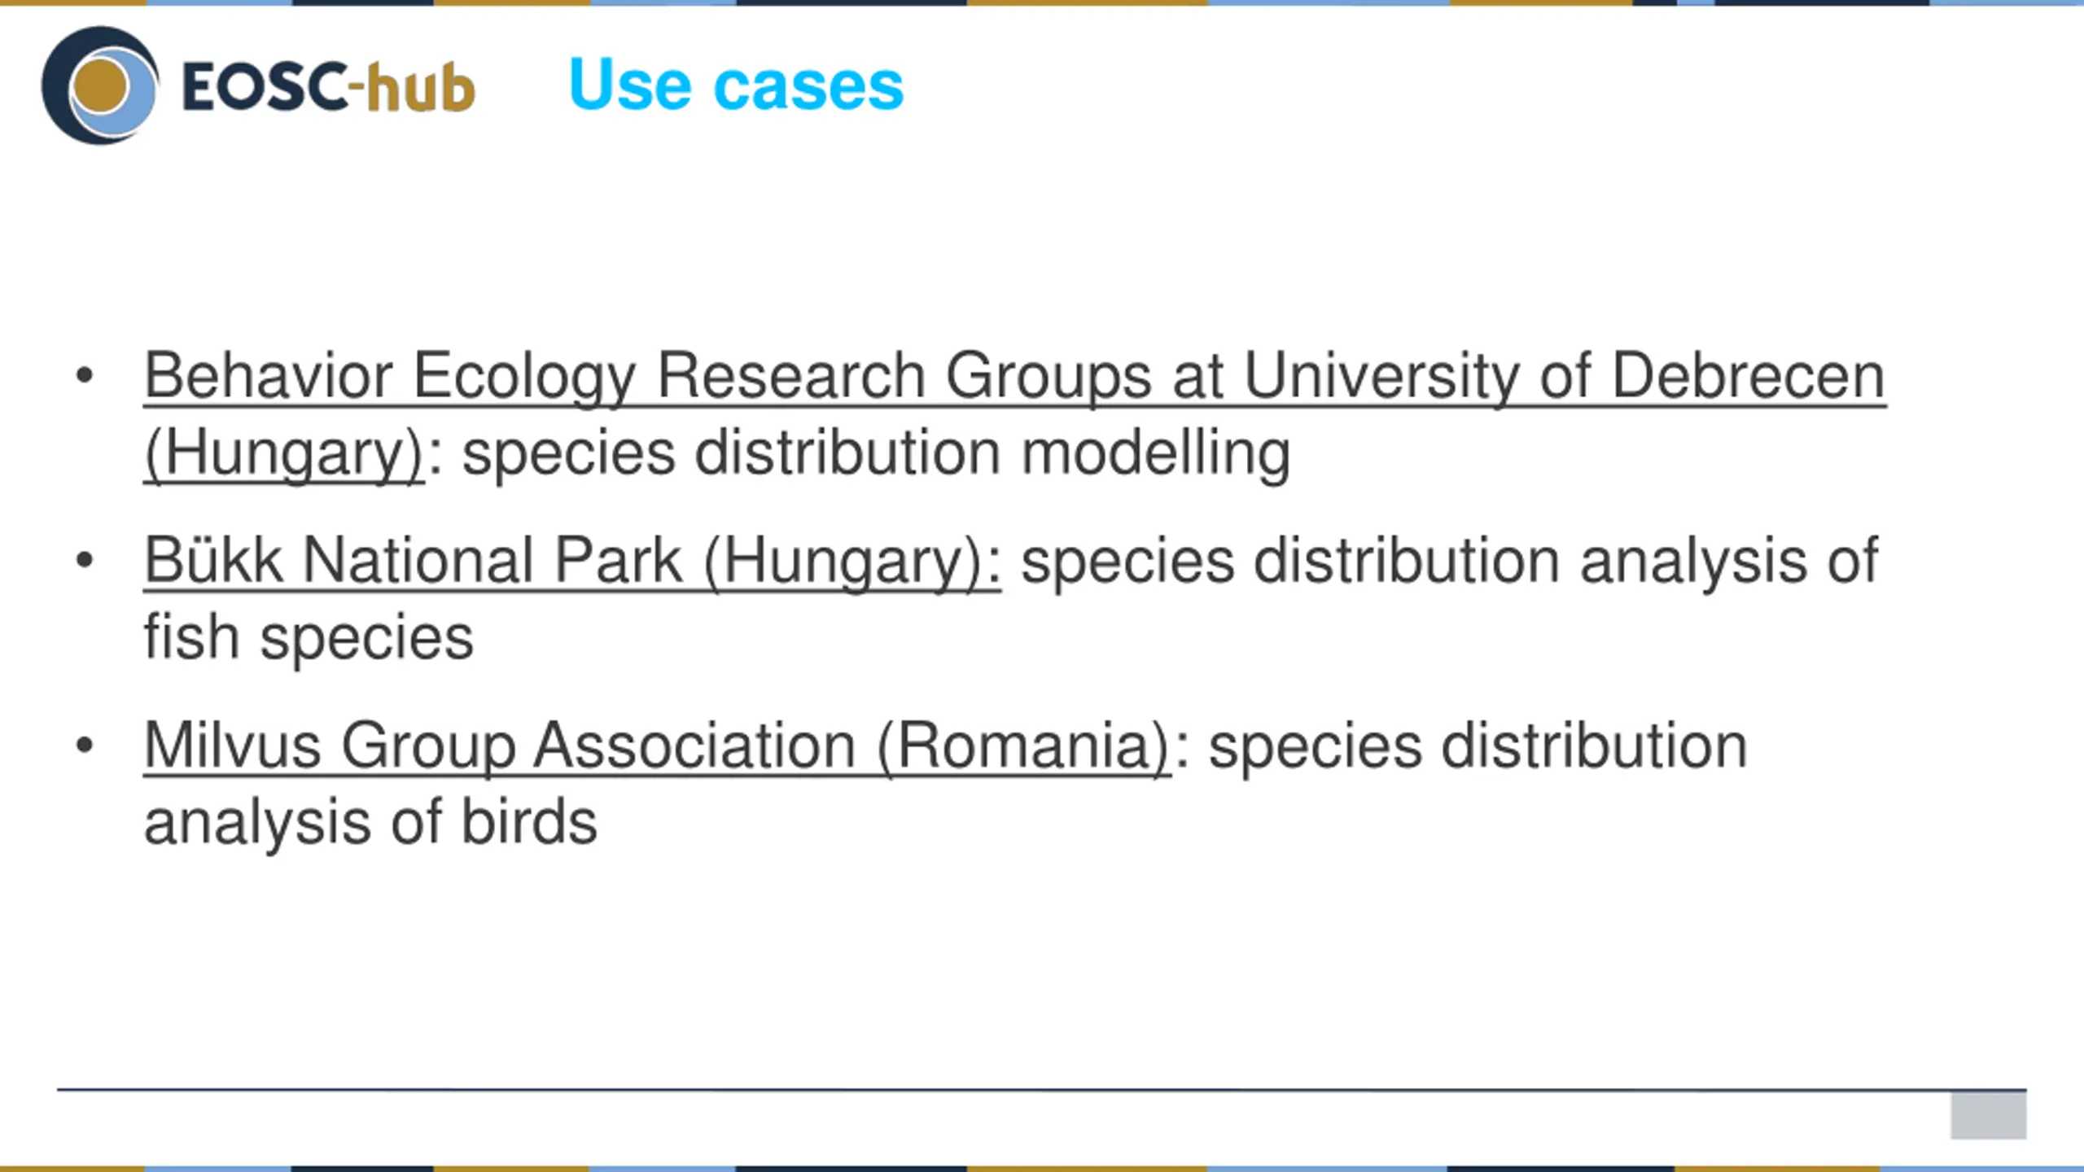The height and width of the screenshot is (1172, 2084).
Task: Click the gray page number box
Action: (x=1988, y=1116)
